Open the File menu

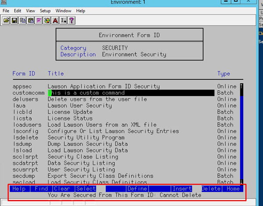[x=6, y=11]
